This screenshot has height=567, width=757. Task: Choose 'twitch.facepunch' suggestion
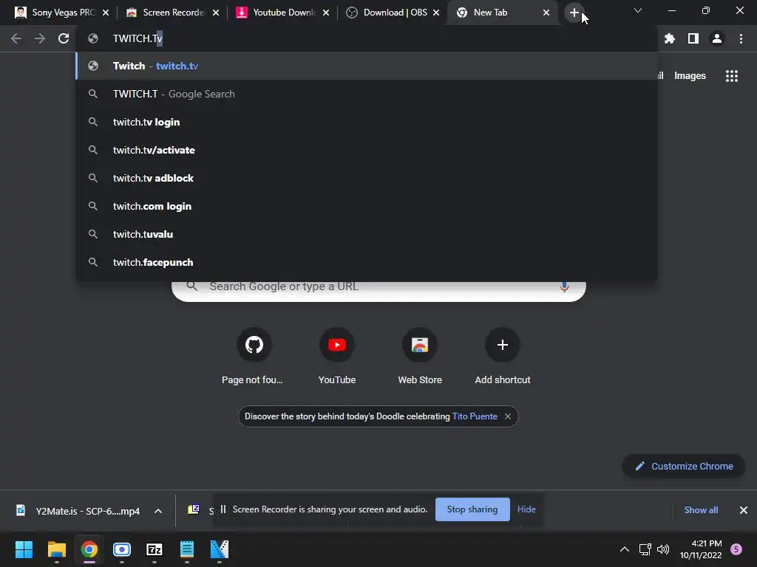pyautogui.click(x=367, y=262)
